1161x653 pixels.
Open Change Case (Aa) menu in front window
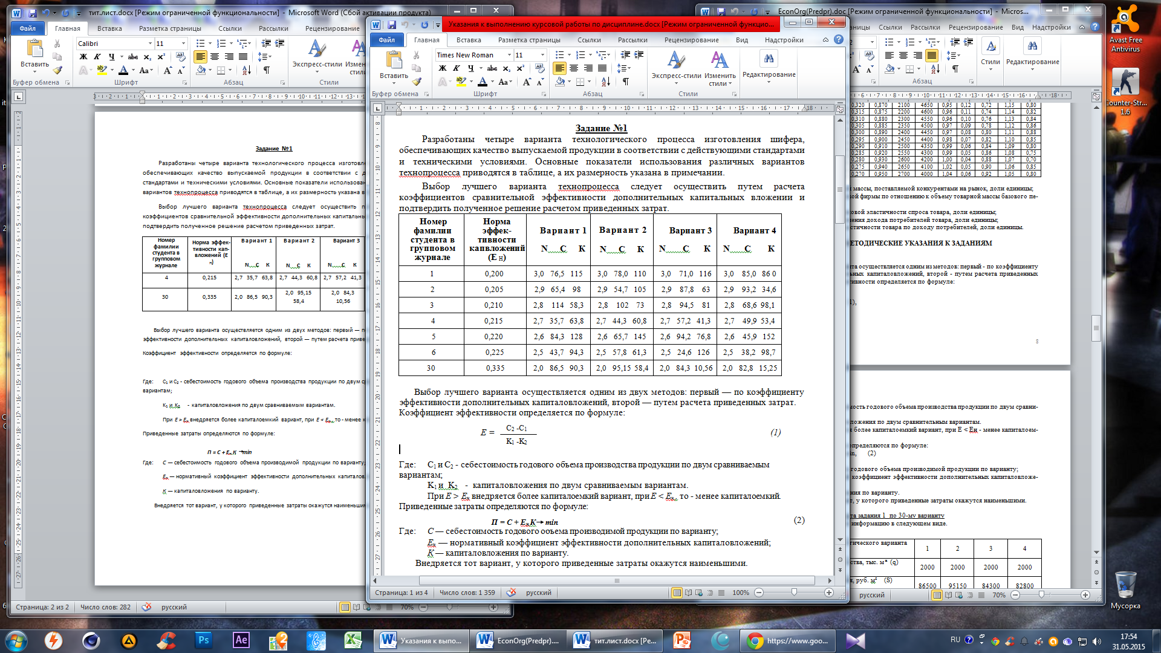coord(506,82)
